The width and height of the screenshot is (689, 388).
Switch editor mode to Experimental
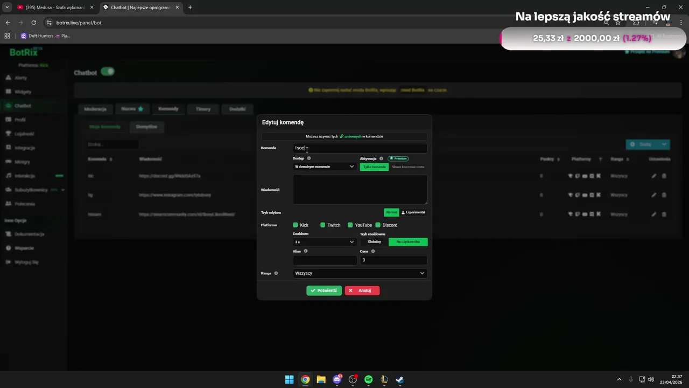click(413, 212)
